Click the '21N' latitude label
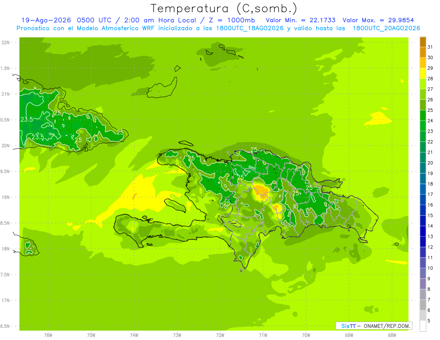440x340 pixels. [x=5, y=94]
